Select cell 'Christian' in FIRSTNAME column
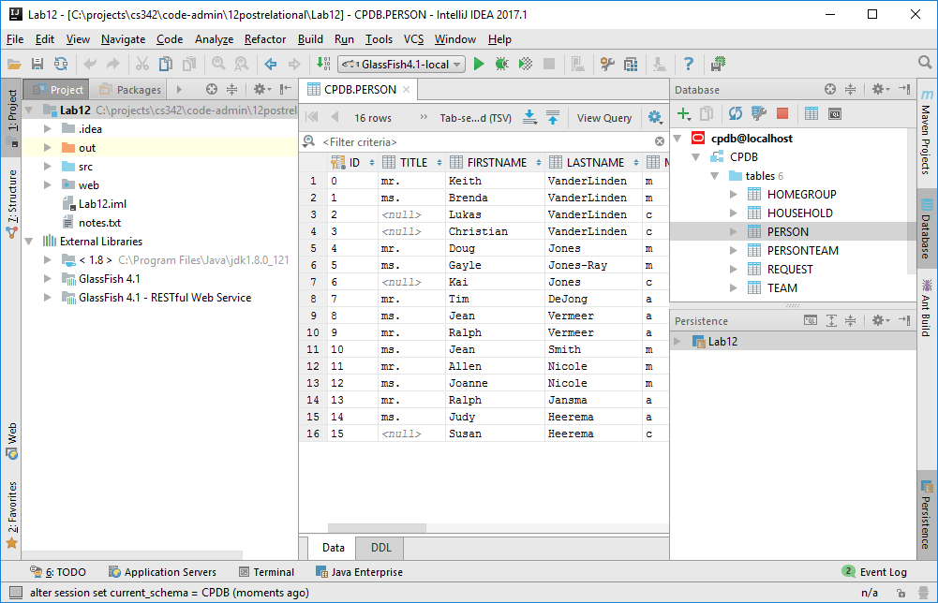938x603 pixels. click(x=496, y=231)
